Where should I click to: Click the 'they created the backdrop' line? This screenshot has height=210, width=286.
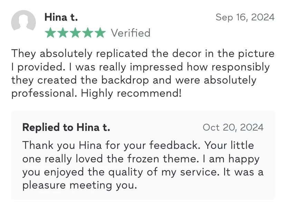pos(134,80)
